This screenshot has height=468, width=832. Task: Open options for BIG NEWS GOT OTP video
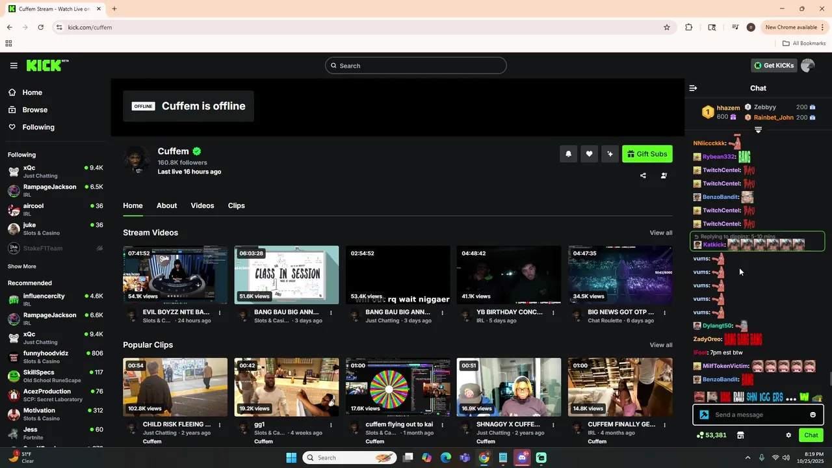pyautogui.click(x=664, y=313)
